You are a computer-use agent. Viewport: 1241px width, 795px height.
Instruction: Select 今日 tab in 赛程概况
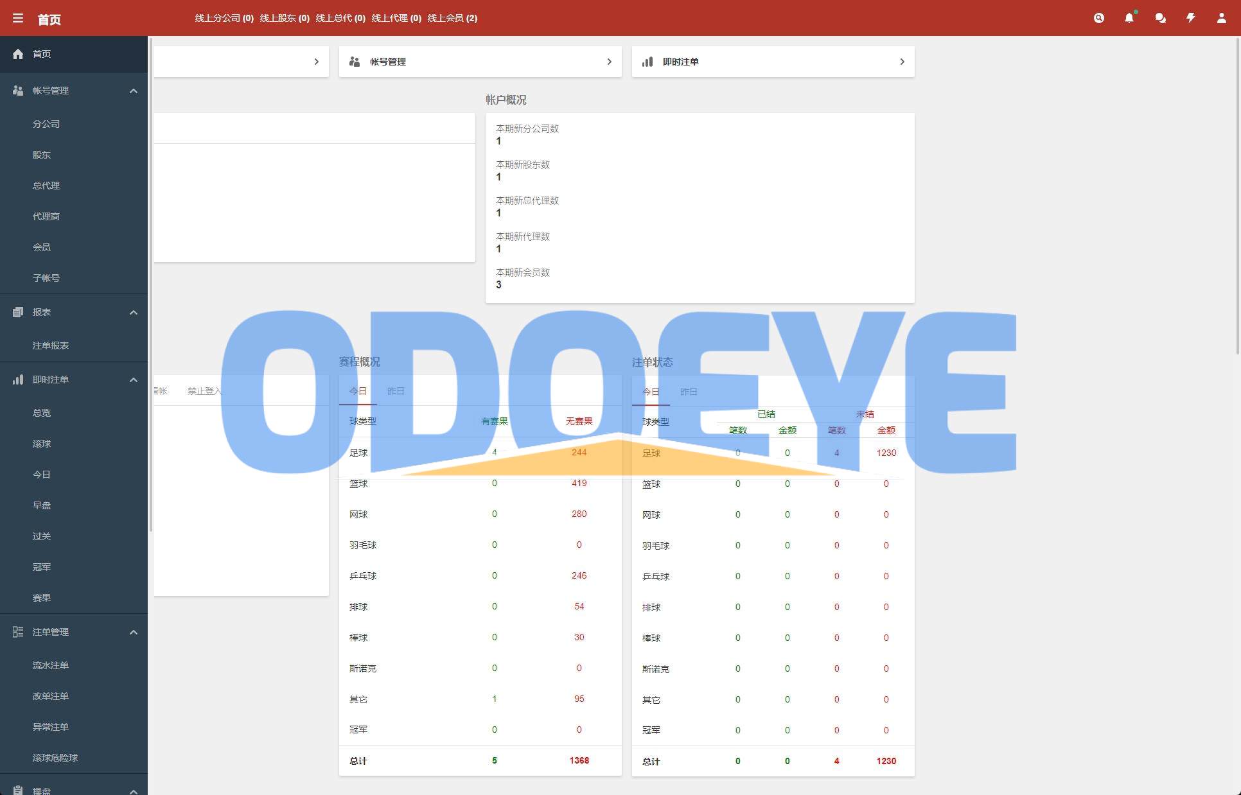[358, 391]
